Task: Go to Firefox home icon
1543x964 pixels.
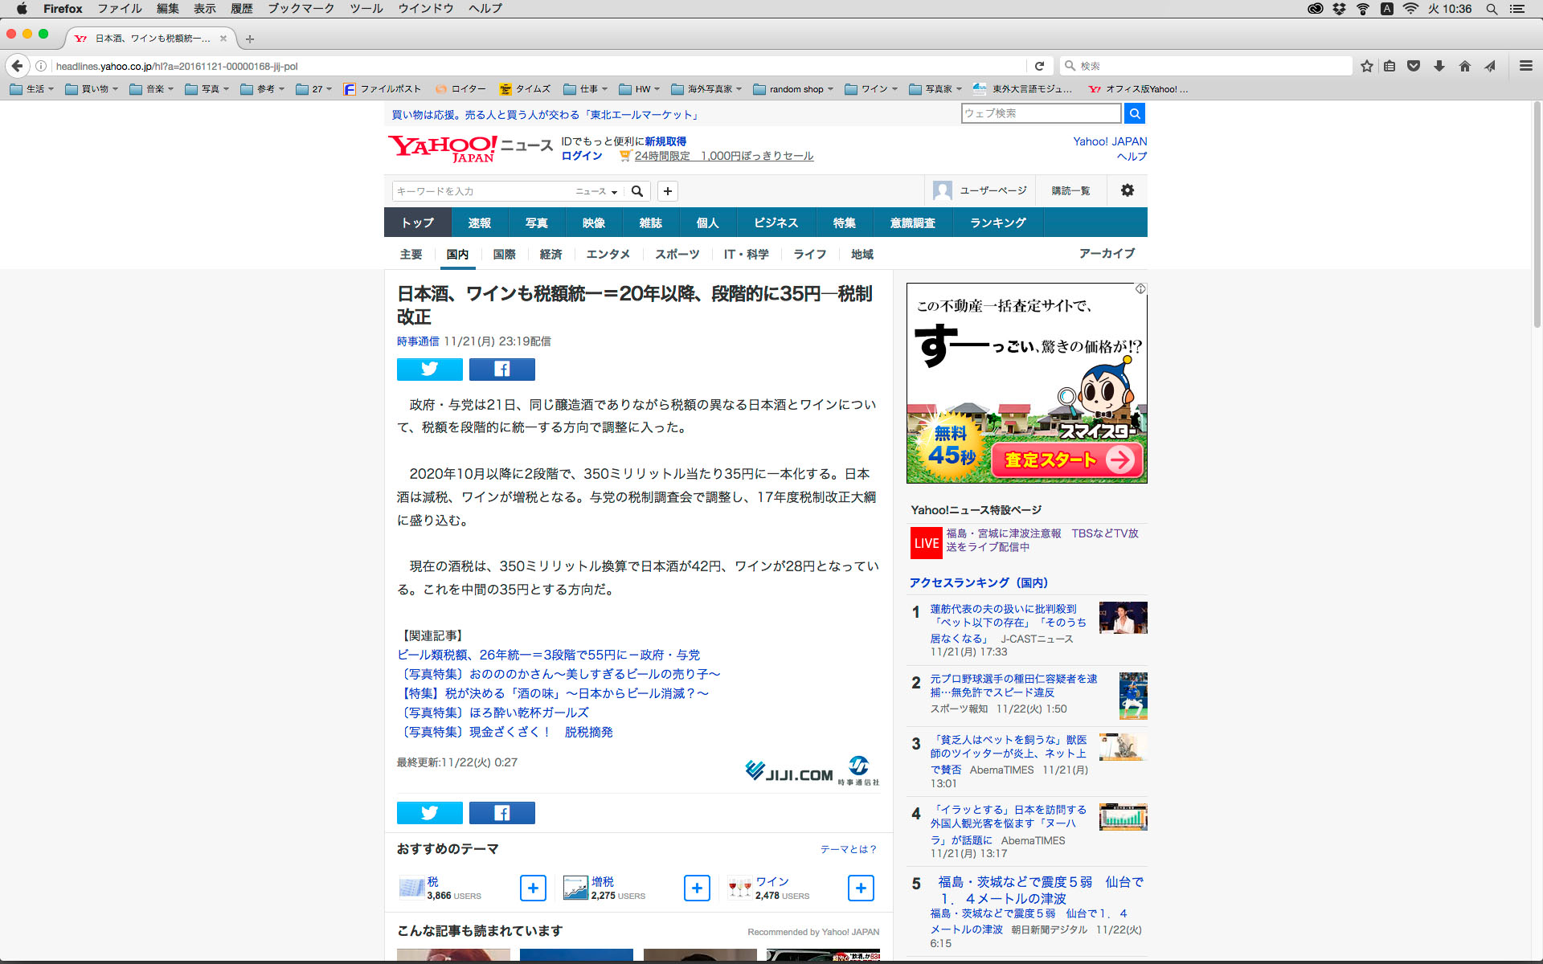Action: pyautogui.click(x=1464, y=66)
